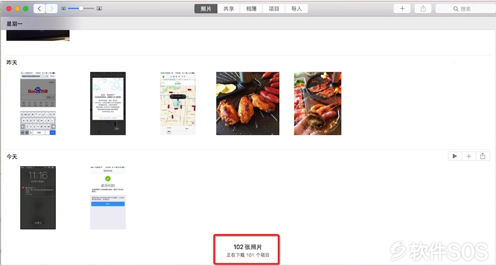Switch to the 共享 tab
This screenshot has height=266, width=496.
pyautogui.click(x=229, y=9)
